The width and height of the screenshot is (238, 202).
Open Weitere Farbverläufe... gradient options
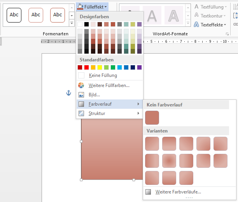[x=178, y=192]
